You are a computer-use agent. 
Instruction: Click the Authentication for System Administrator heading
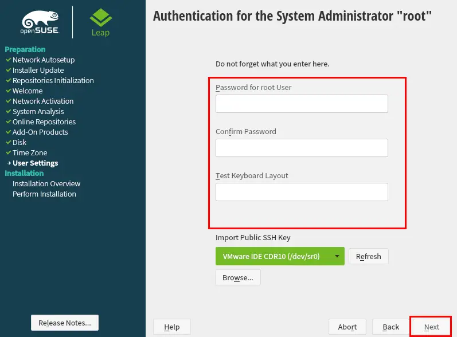(x=292, y=16)
